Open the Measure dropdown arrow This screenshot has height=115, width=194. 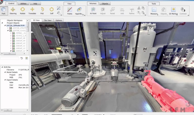158,15
